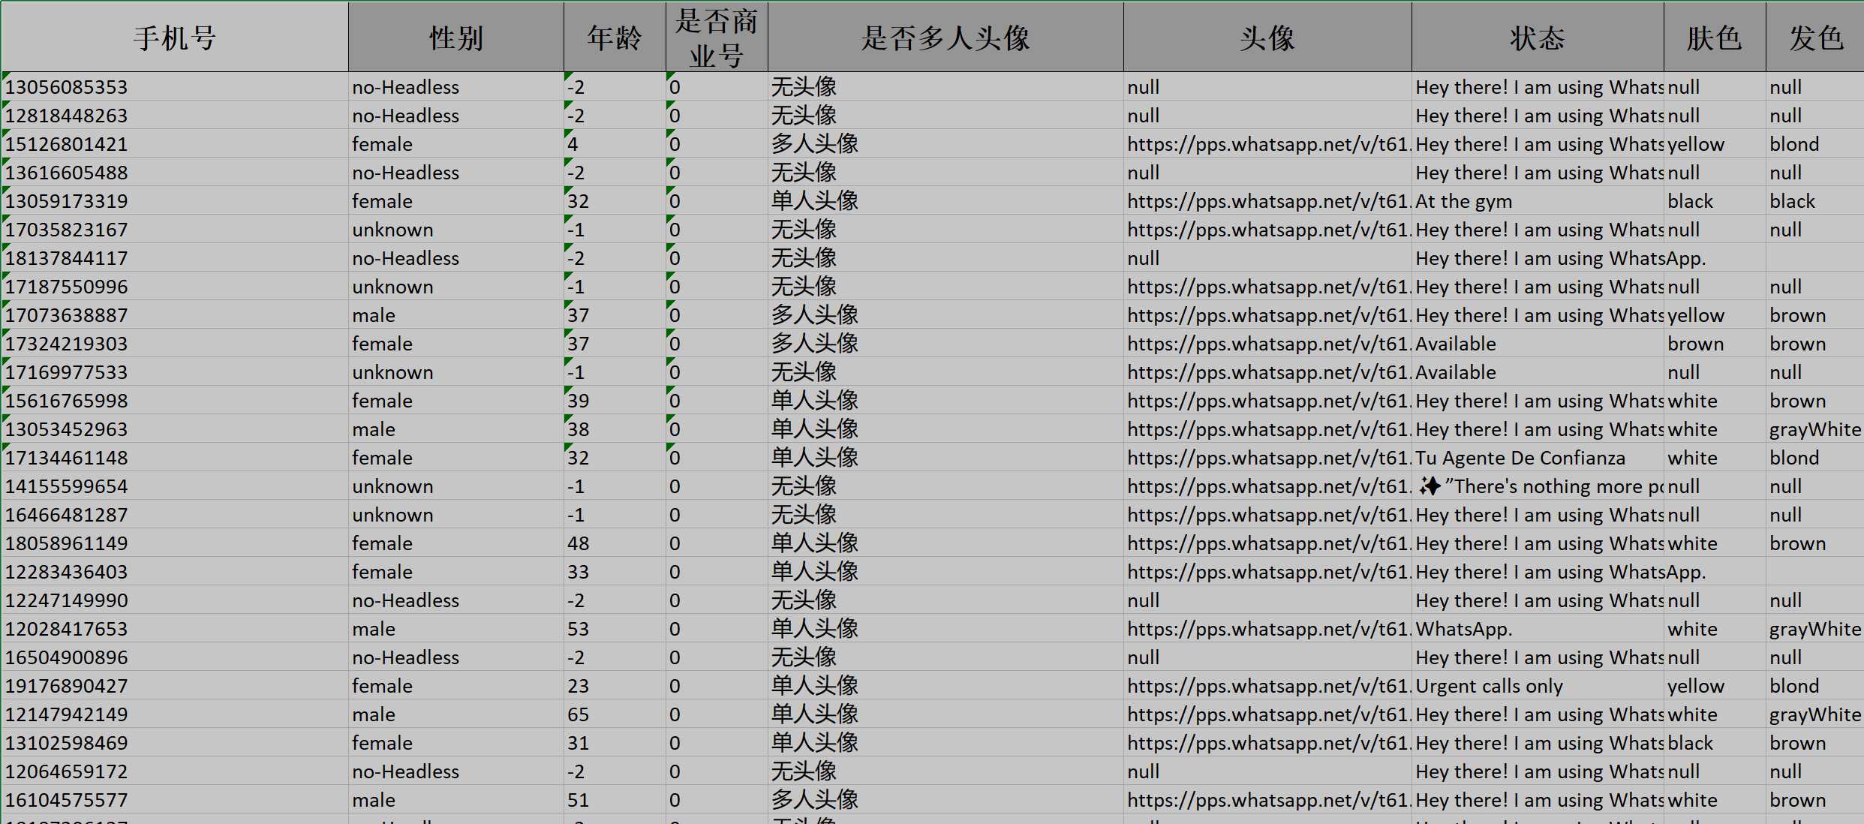The height and width of the screenshot is (824, 1864).
Task: Select the age cell 23
Action: tap(615, 686)
